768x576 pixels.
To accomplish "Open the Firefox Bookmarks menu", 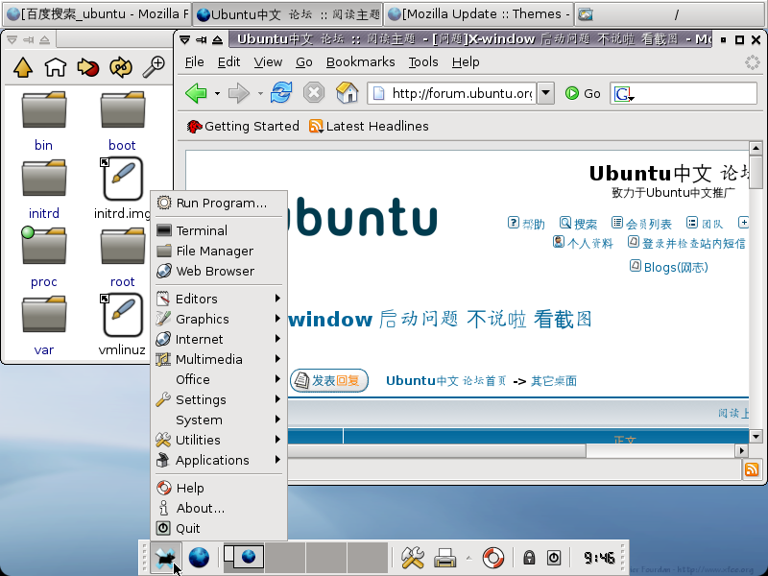I will tap(361, 62).
